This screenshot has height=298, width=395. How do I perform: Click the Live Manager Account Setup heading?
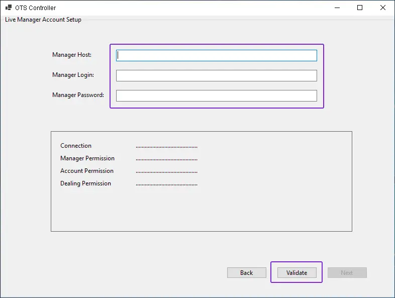pos(43,20)
